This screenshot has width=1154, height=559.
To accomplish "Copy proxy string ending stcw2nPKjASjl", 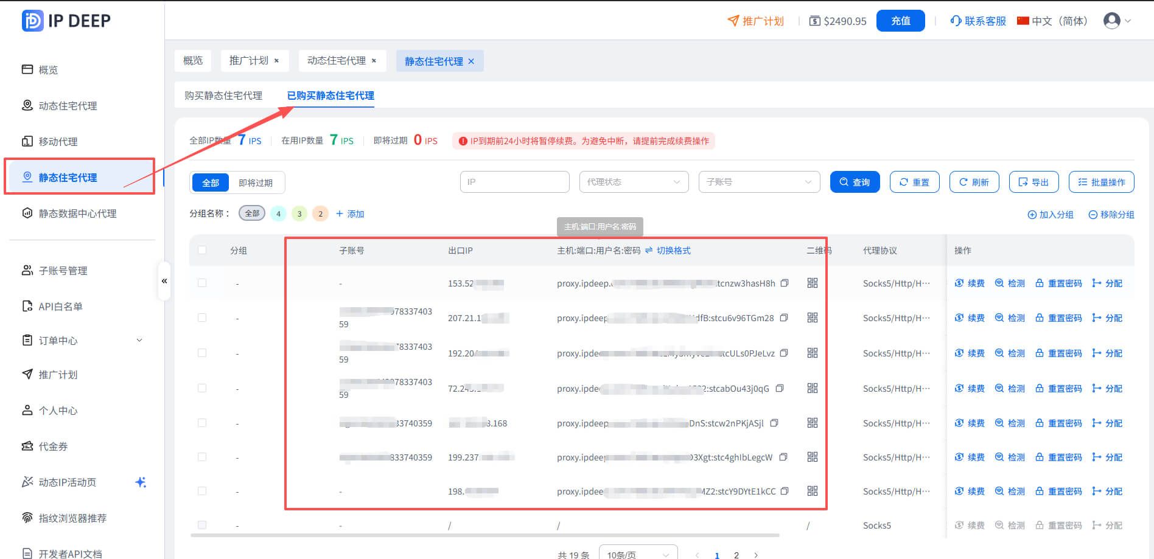I will point(774,423).
